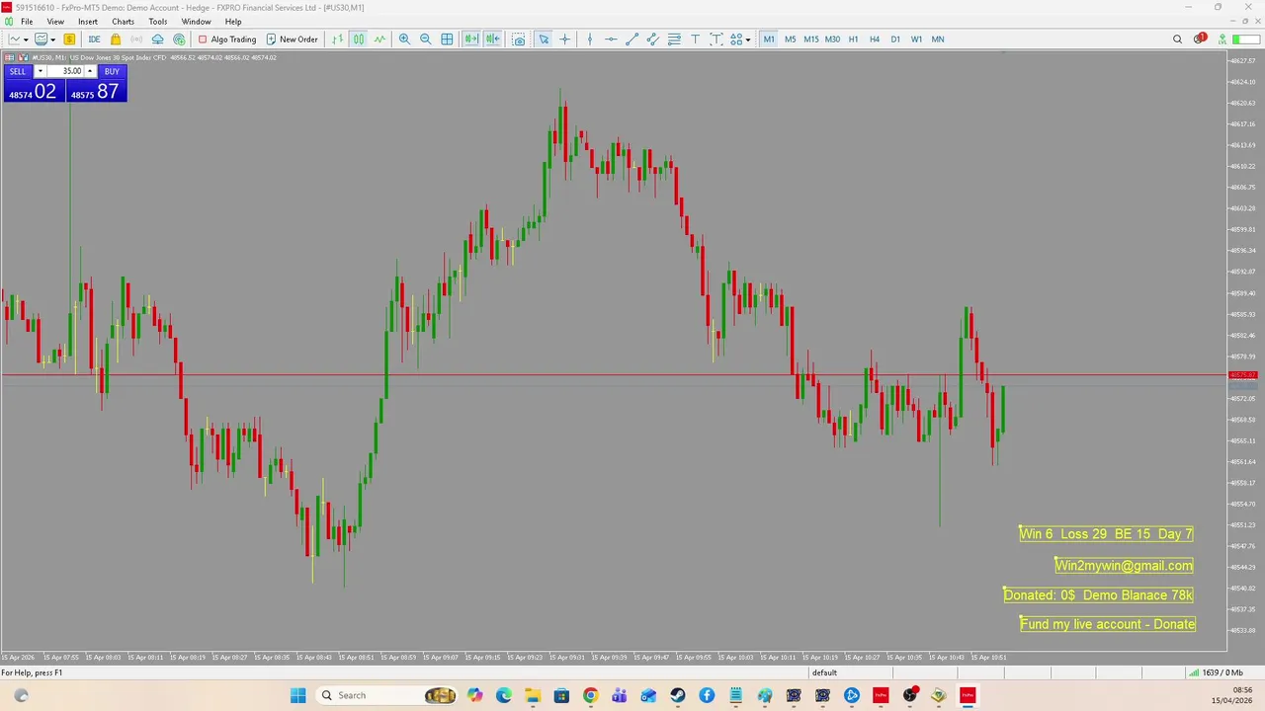Switch to M1 timeframe

coord(769,39)
